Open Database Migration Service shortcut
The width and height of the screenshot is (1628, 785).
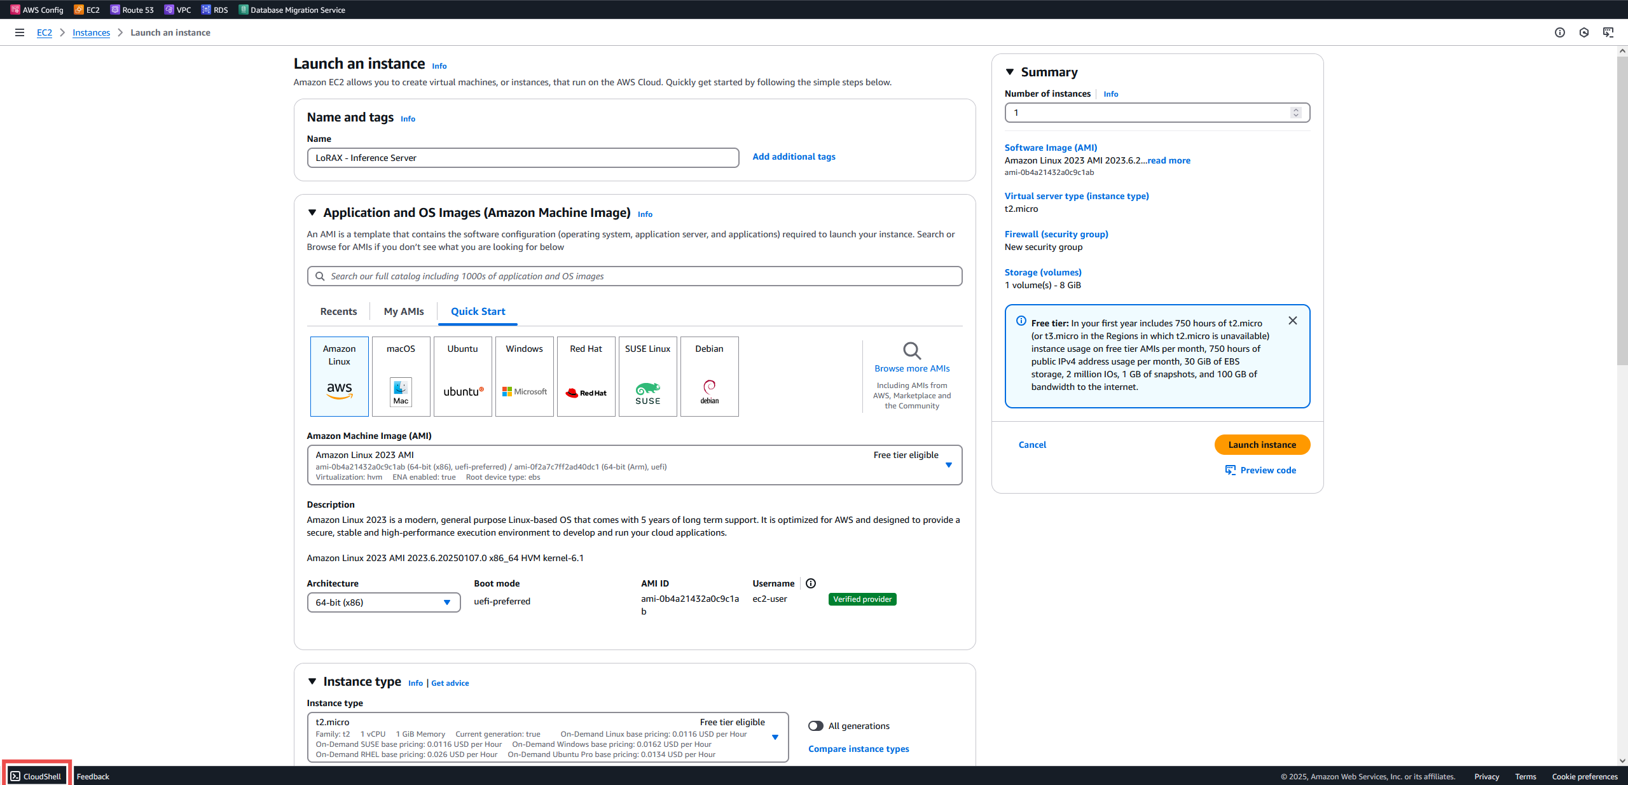click(292, 10)
